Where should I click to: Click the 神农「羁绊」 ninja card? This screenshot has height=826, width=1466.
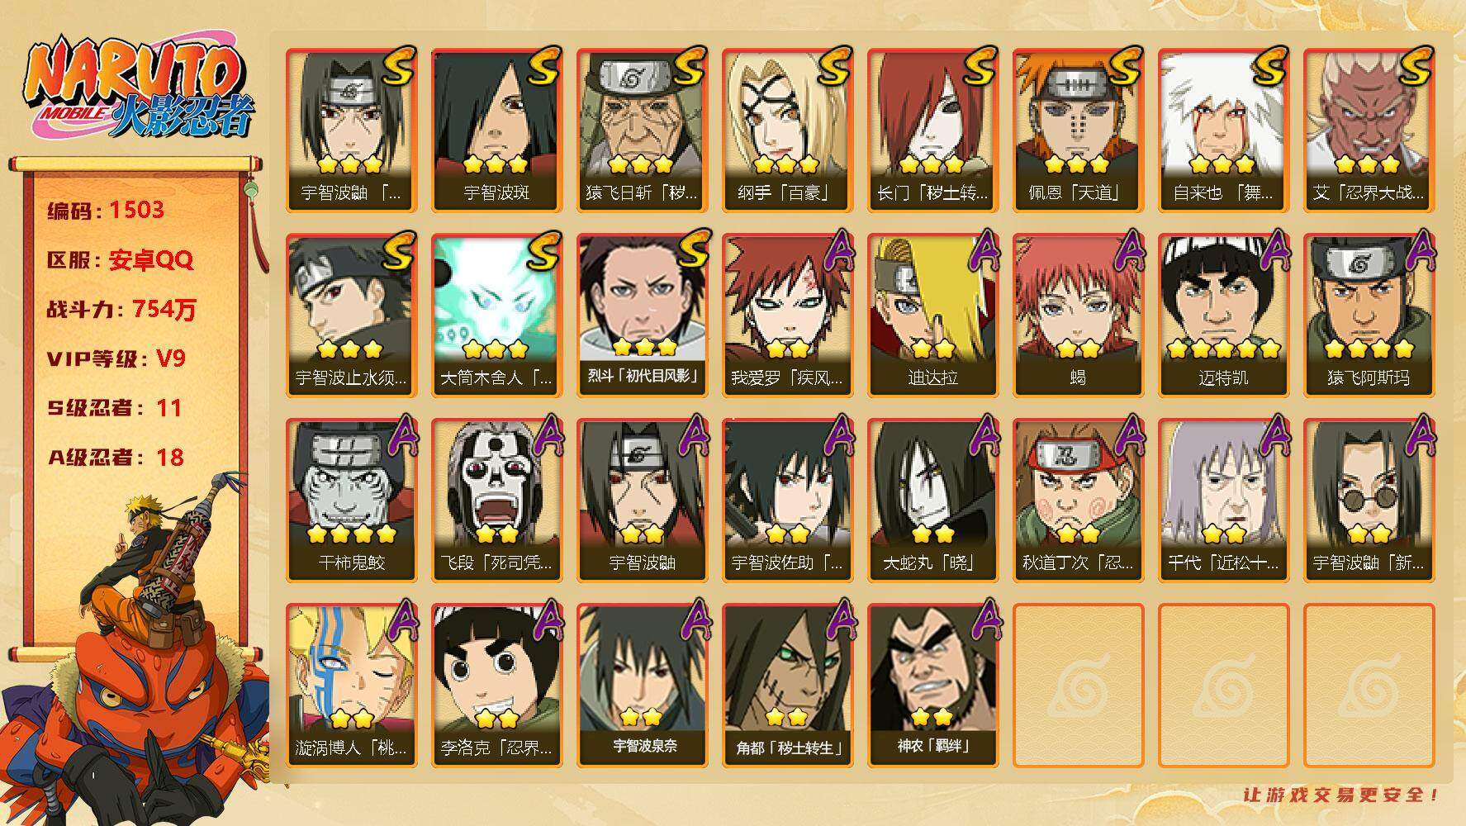tap(932, 685)
